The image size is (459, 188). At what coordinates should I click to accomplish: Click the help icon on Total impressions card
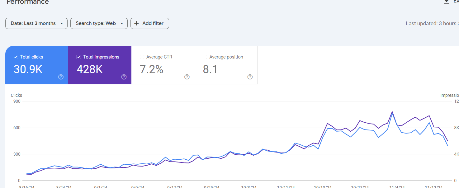(x=124, y=77)
